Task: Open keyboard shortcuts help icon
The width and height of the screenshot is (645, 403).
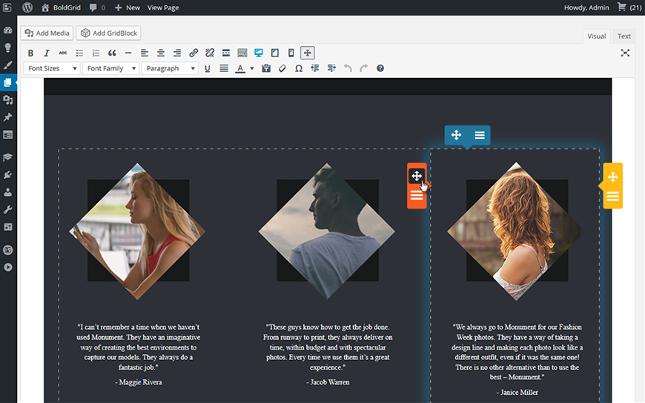Action: [380, 68]
